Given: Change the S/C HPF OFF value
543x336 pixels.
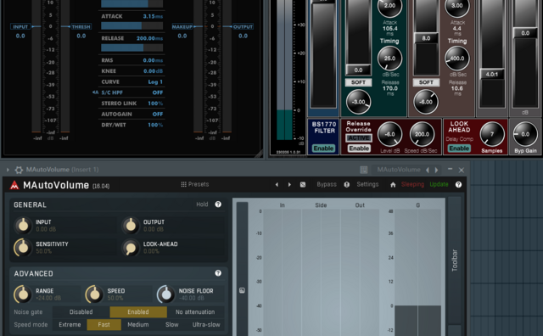Looking at the screenshot, I should 158,92.
